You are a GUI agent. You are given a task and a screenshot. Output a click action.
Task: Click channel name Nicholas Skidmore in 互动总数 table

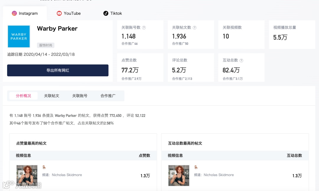pos(219,175)
